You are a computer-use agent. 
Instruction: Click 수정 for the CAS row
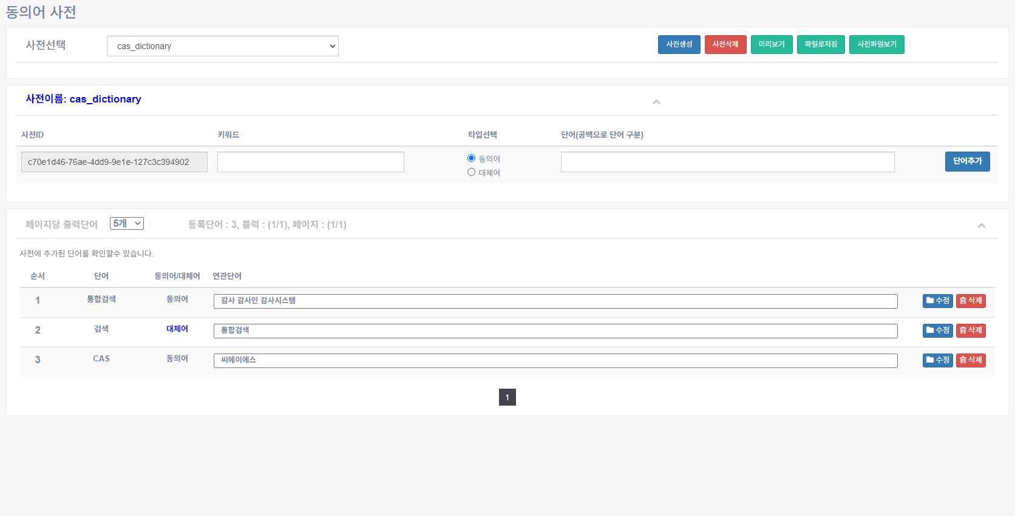click(x=937, y=360)
